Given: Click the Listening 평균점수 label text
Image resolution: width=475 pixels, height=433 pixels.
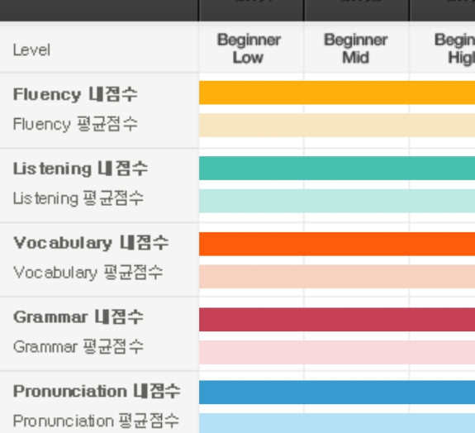Looking at the screenshot, I should pos(78,198).
